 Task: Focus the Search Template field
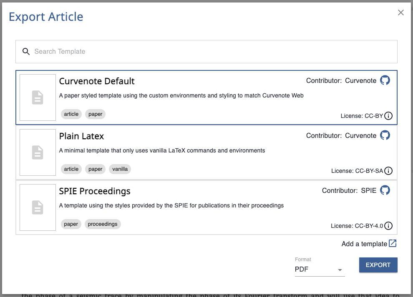pyautogui.click(x=206, y=52)
